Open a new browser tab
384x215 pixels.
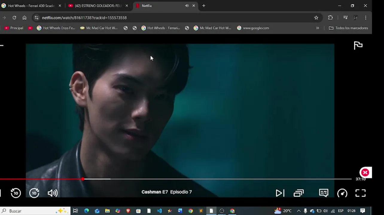pos(204,6)
